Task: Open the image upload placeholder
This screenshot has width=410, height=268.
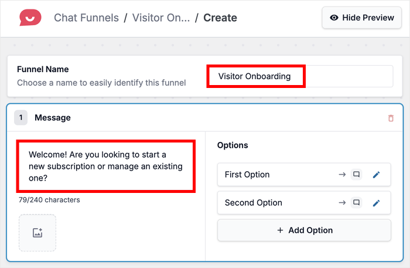Action: (37, 233)
